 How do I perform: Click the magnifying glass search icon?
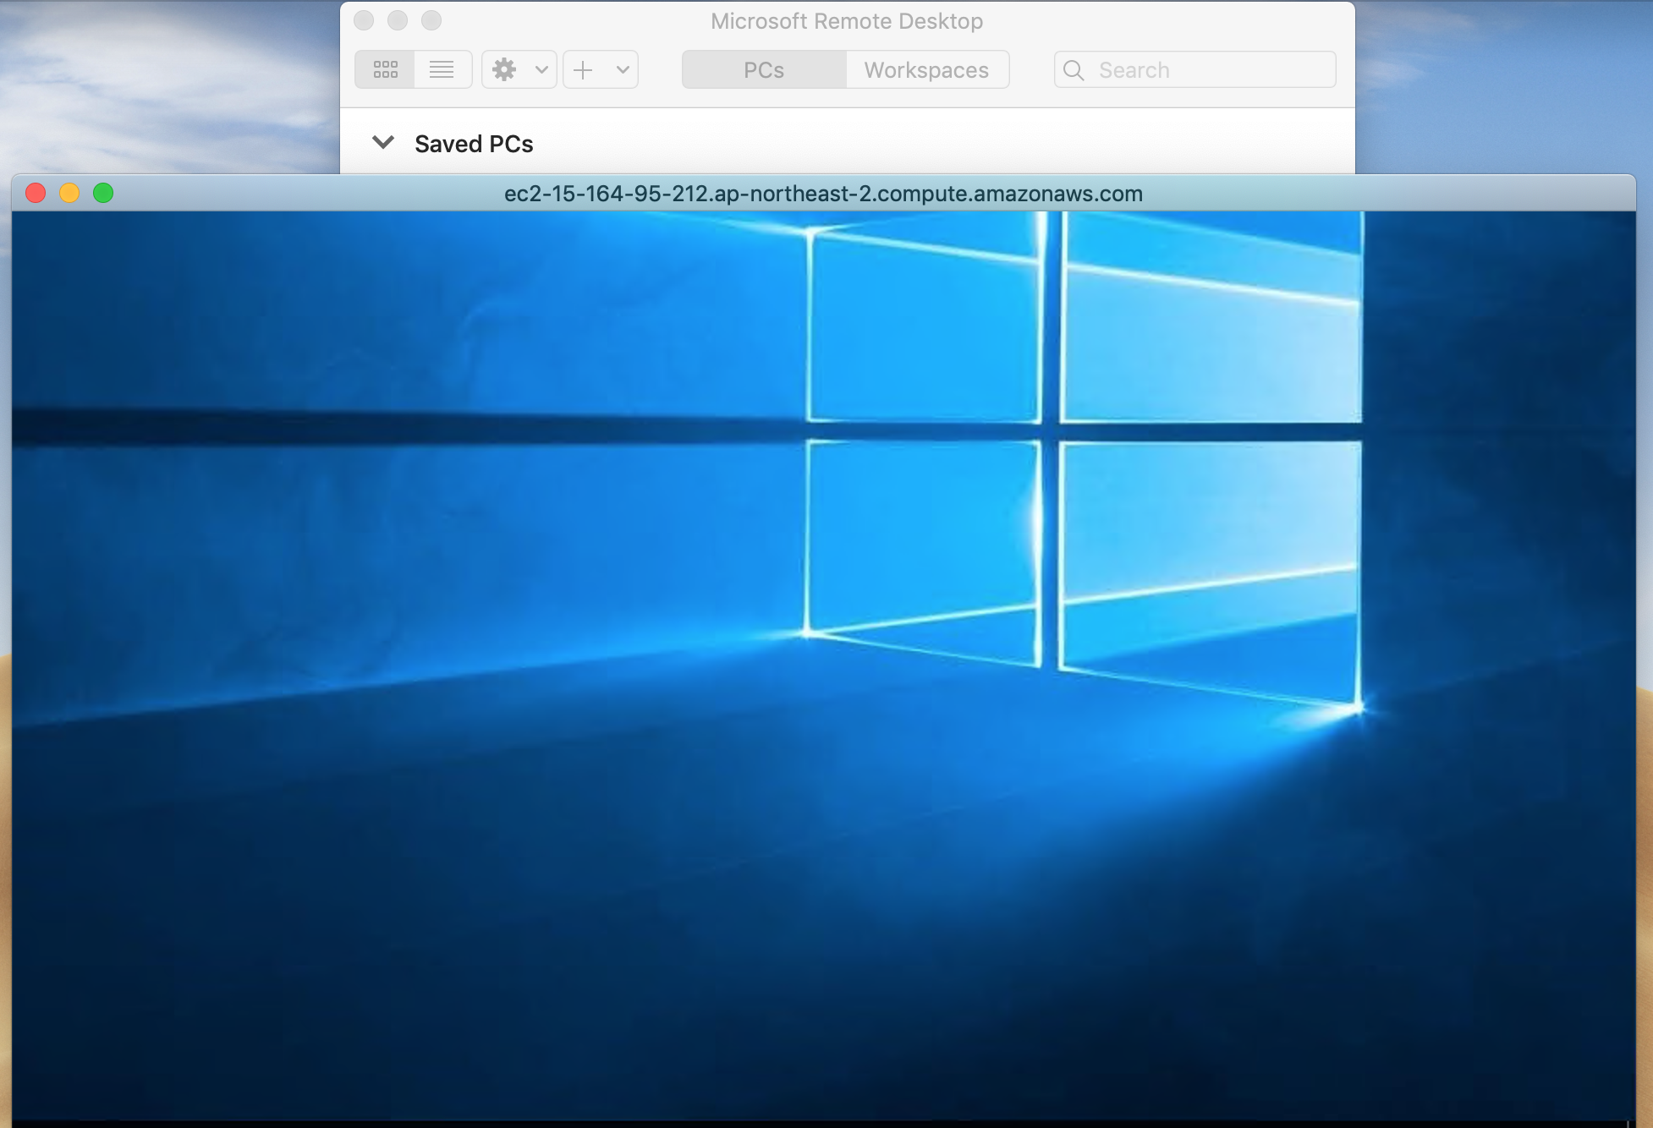(1074, 70)
